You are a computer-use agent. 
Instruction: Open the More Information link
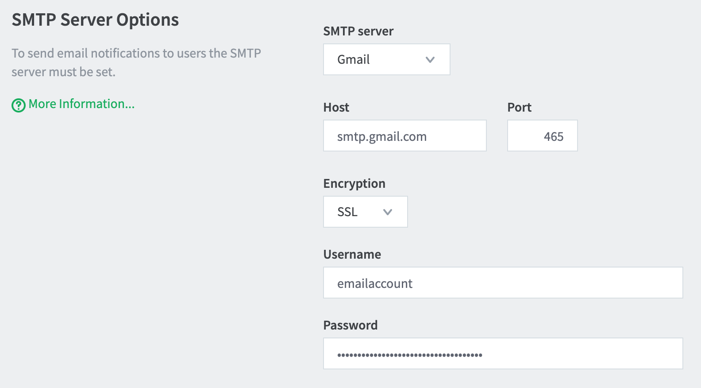(81, 104)
